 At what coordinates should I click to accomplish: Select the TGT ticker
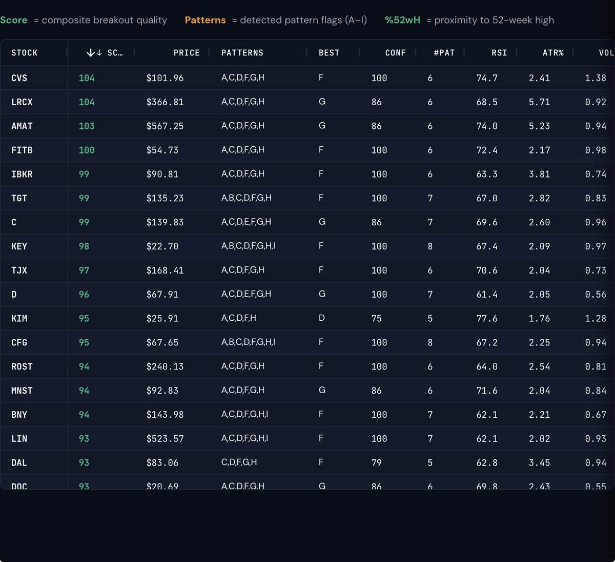19,198
